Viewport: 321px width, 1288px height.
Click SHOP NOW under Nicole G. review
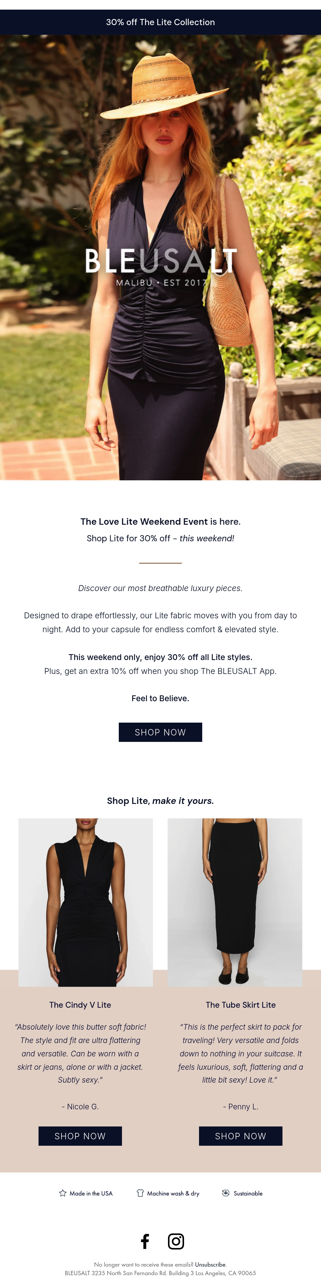80,1136
